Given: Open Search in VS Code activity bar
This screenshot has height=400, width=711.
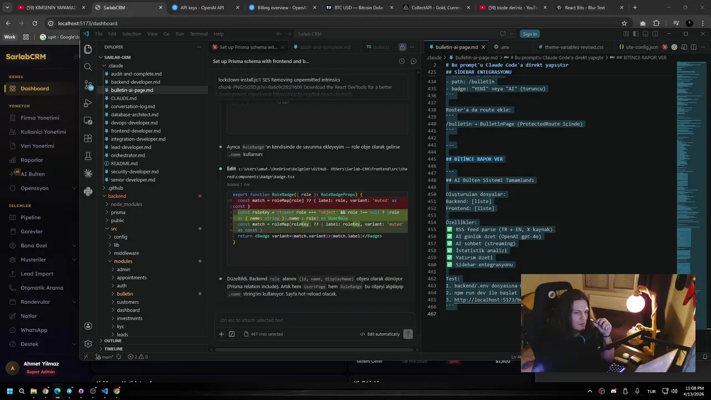Looking at the screenshot, I should click(88, 67).
